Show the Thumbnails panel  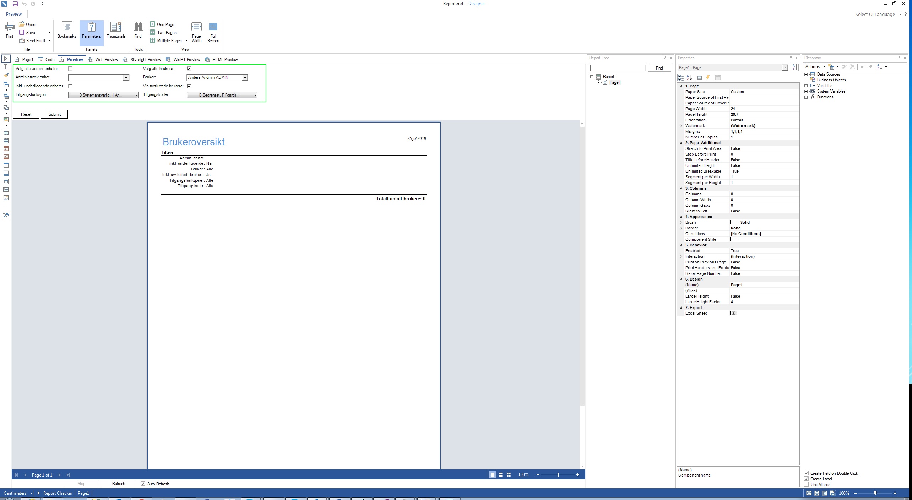point(116,30)
